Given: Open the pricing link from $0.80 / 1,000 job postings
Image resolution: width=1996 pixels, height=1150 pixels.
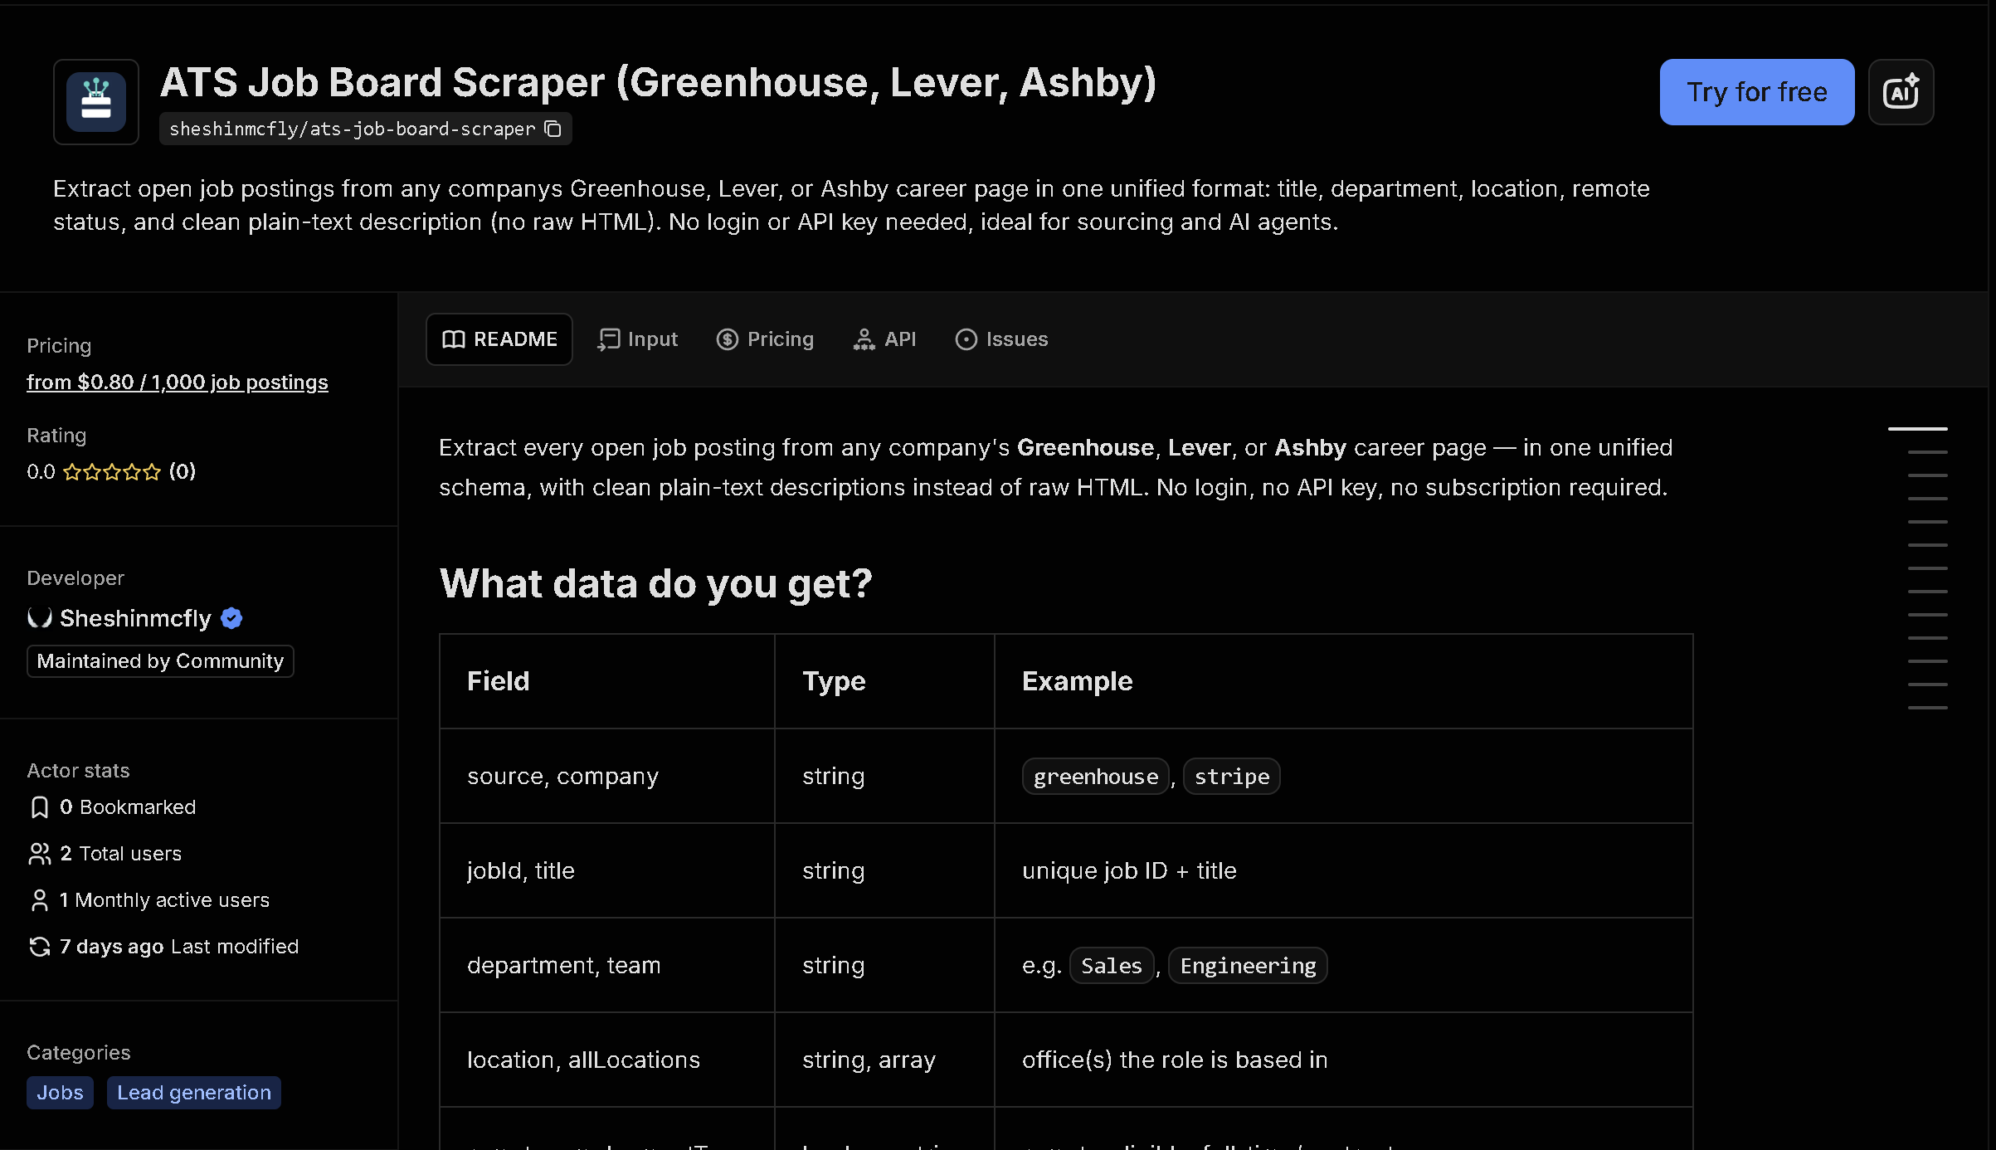Looking at the screenshot, I should [x=178, y=383].
